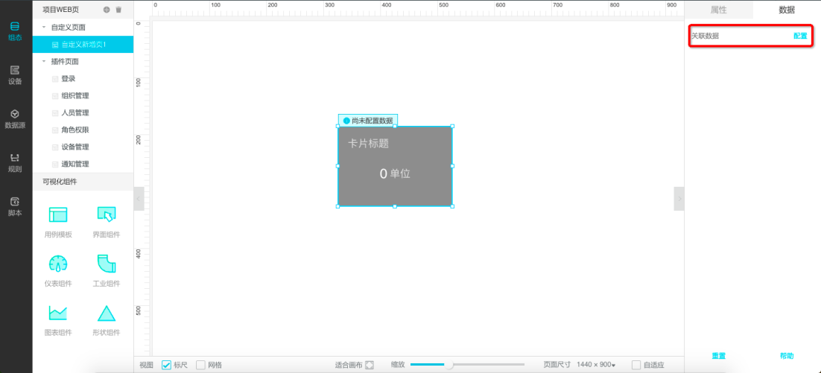Collapse the right panel with arrow handle
This screenshot has width=821, height=373.
(679, 198)
